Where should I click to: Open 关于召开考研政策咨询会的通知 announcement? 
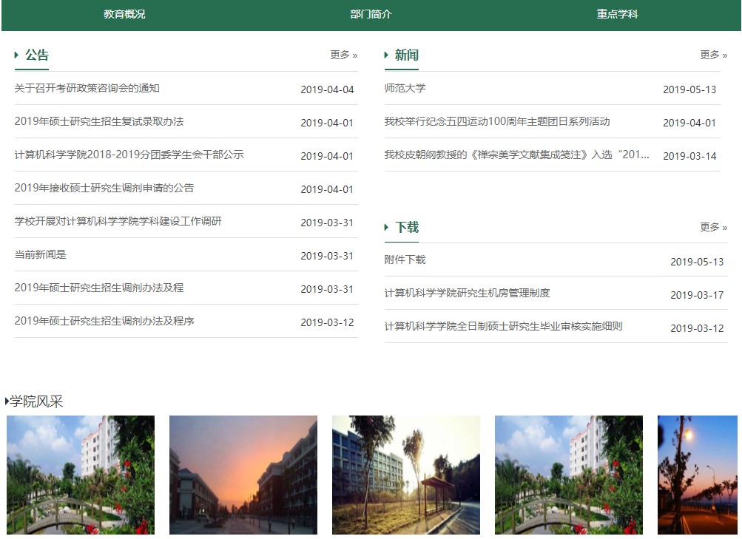(x=87, y=89)
